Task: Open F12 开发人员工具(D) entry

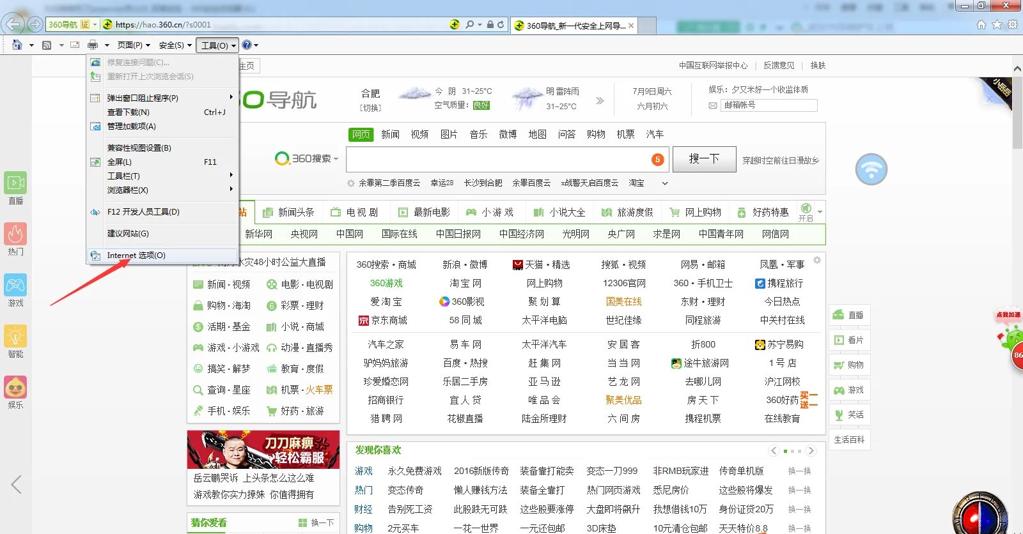Action: 162,211
